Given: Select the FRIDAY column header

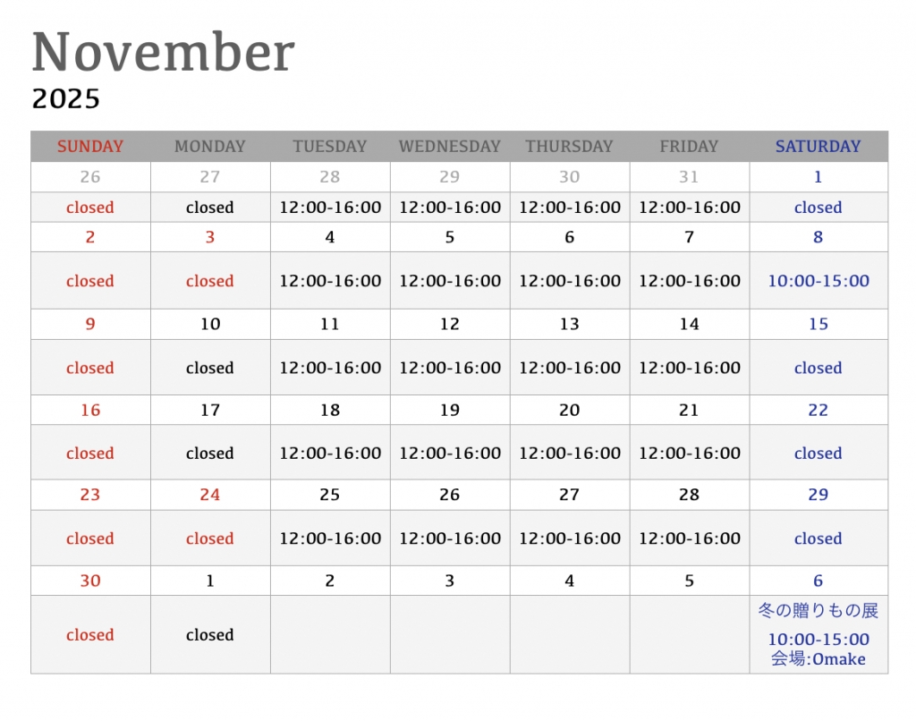Looking at the screenshot, I should tap(689, 147).
